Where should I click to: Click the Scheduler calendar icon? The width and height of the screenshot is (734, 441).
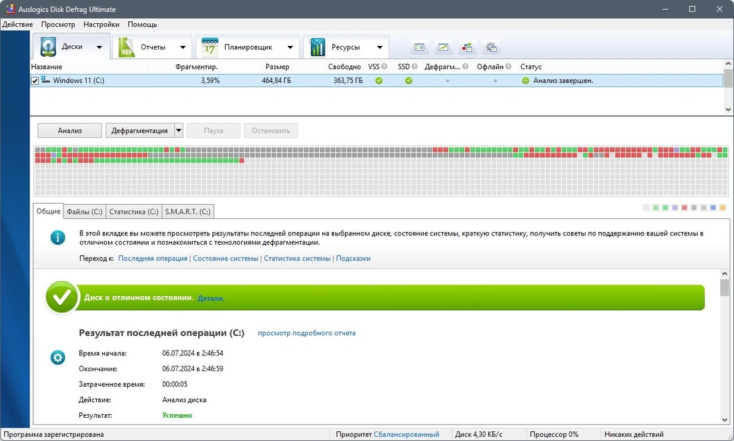pos(210,47)
